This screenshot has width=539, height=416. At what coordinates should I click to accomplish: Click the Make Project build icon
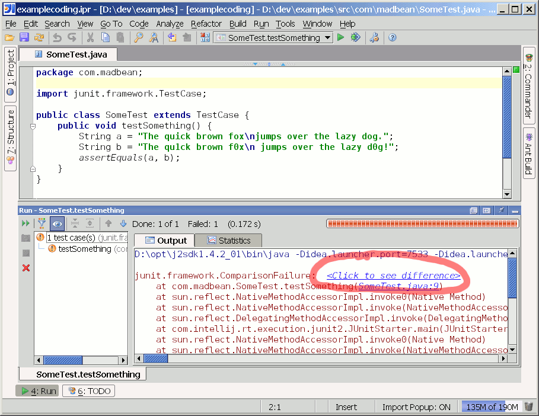pyautogui.click(x=205, y=37)
